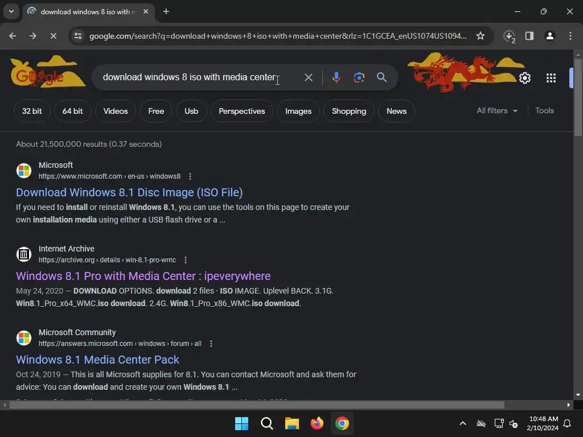Filter results by 64 bit
Image resolution: width=583 pixels, height=437 pixels.
(x=72, y=111)
